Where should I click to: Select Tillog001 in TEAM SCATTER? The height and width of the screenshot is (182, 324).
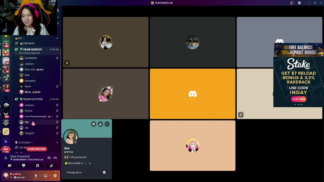(39, 133)
